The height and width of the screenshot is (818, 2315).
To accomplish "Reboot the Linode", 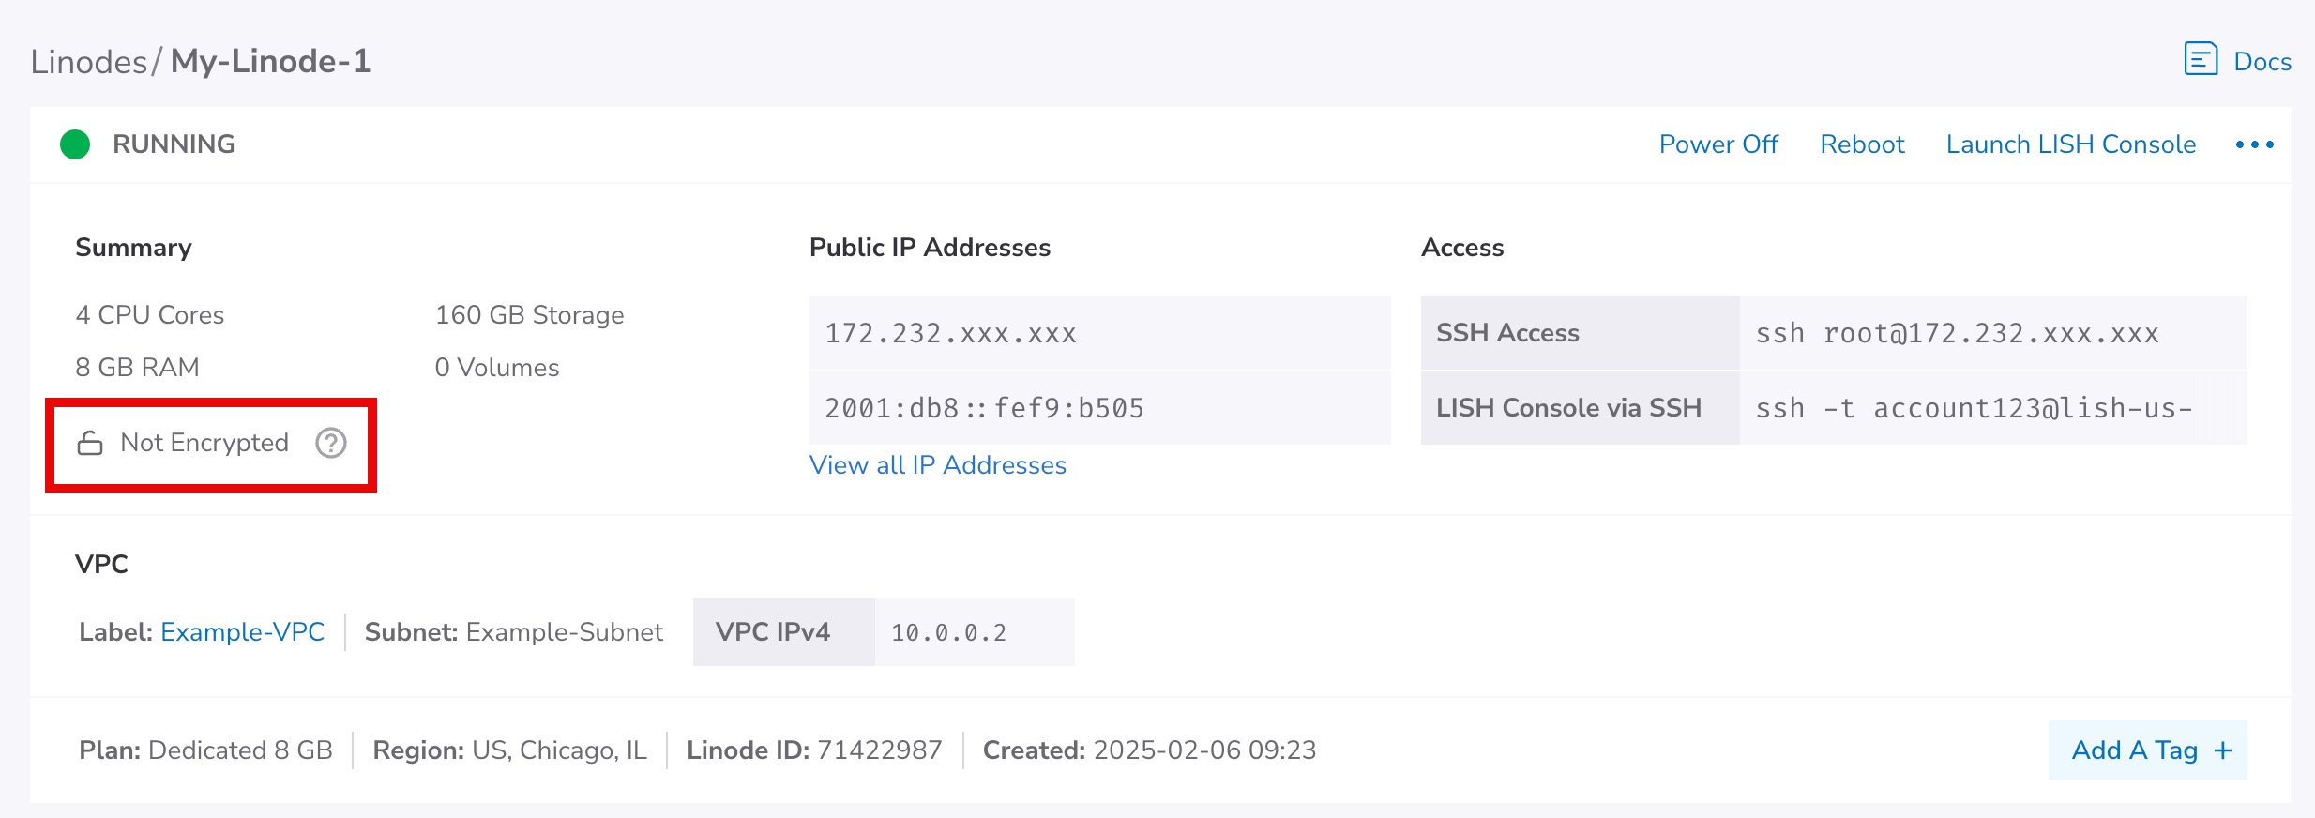I will coord(1862,144).
